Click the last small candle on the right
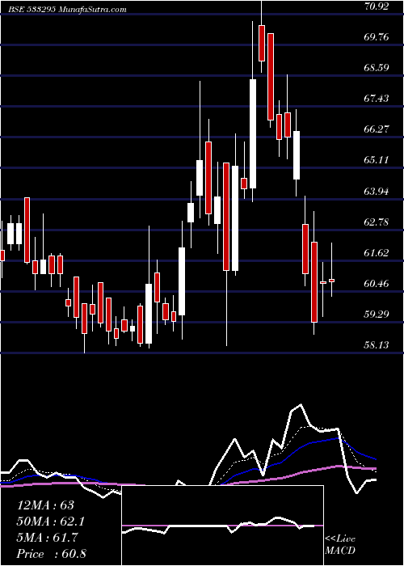The height and width of the screenshot is (566, 404). [x=331, y=281]
